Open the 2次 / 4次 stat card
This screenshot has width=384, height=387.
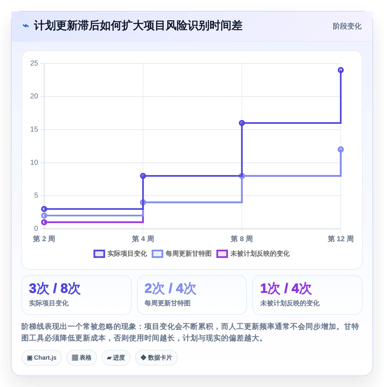[x=192, y=295]
